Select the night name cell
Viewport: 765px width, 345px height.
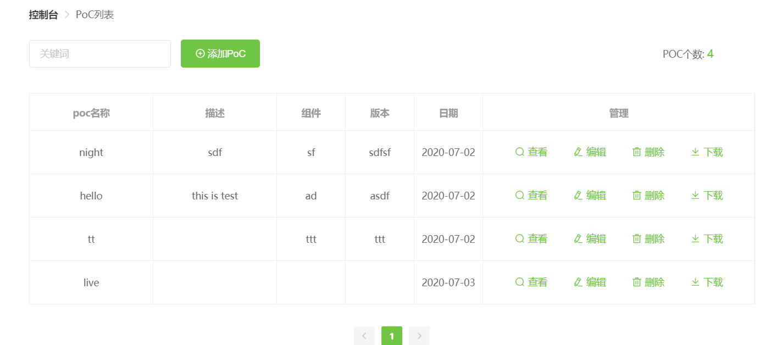[x=91, y=152]
